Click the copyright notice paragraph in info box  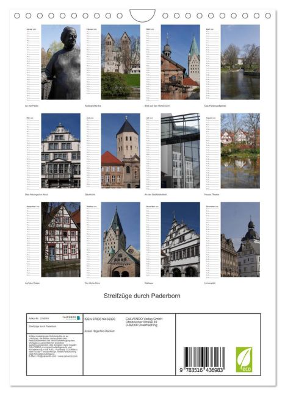[x=53, y=346]
